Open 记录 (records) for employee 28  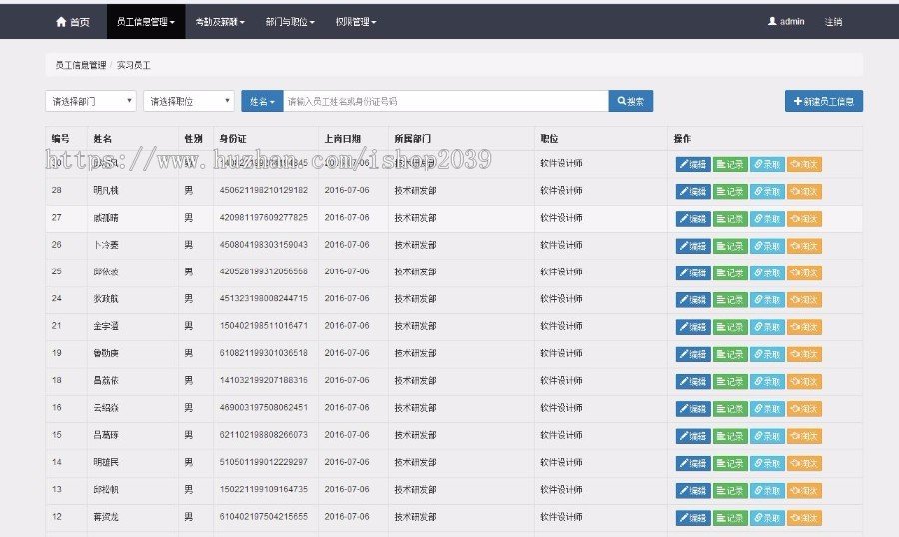pyautogui.click(x=730, y=191)
